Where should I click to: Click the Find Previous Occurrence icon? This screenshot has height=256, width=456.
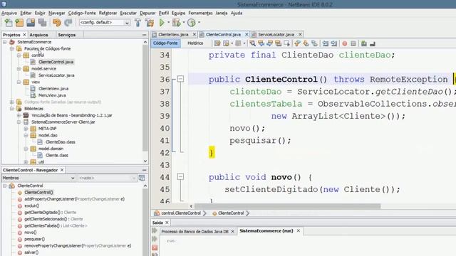pyautogui.click(x=261, y=43)
